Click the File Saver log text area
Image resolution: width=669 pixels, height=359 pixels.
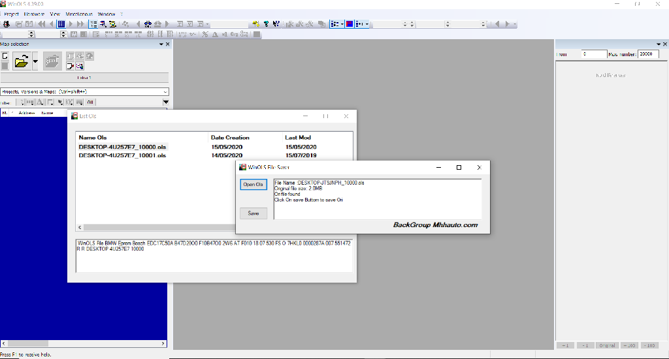[x=378, y=199]
